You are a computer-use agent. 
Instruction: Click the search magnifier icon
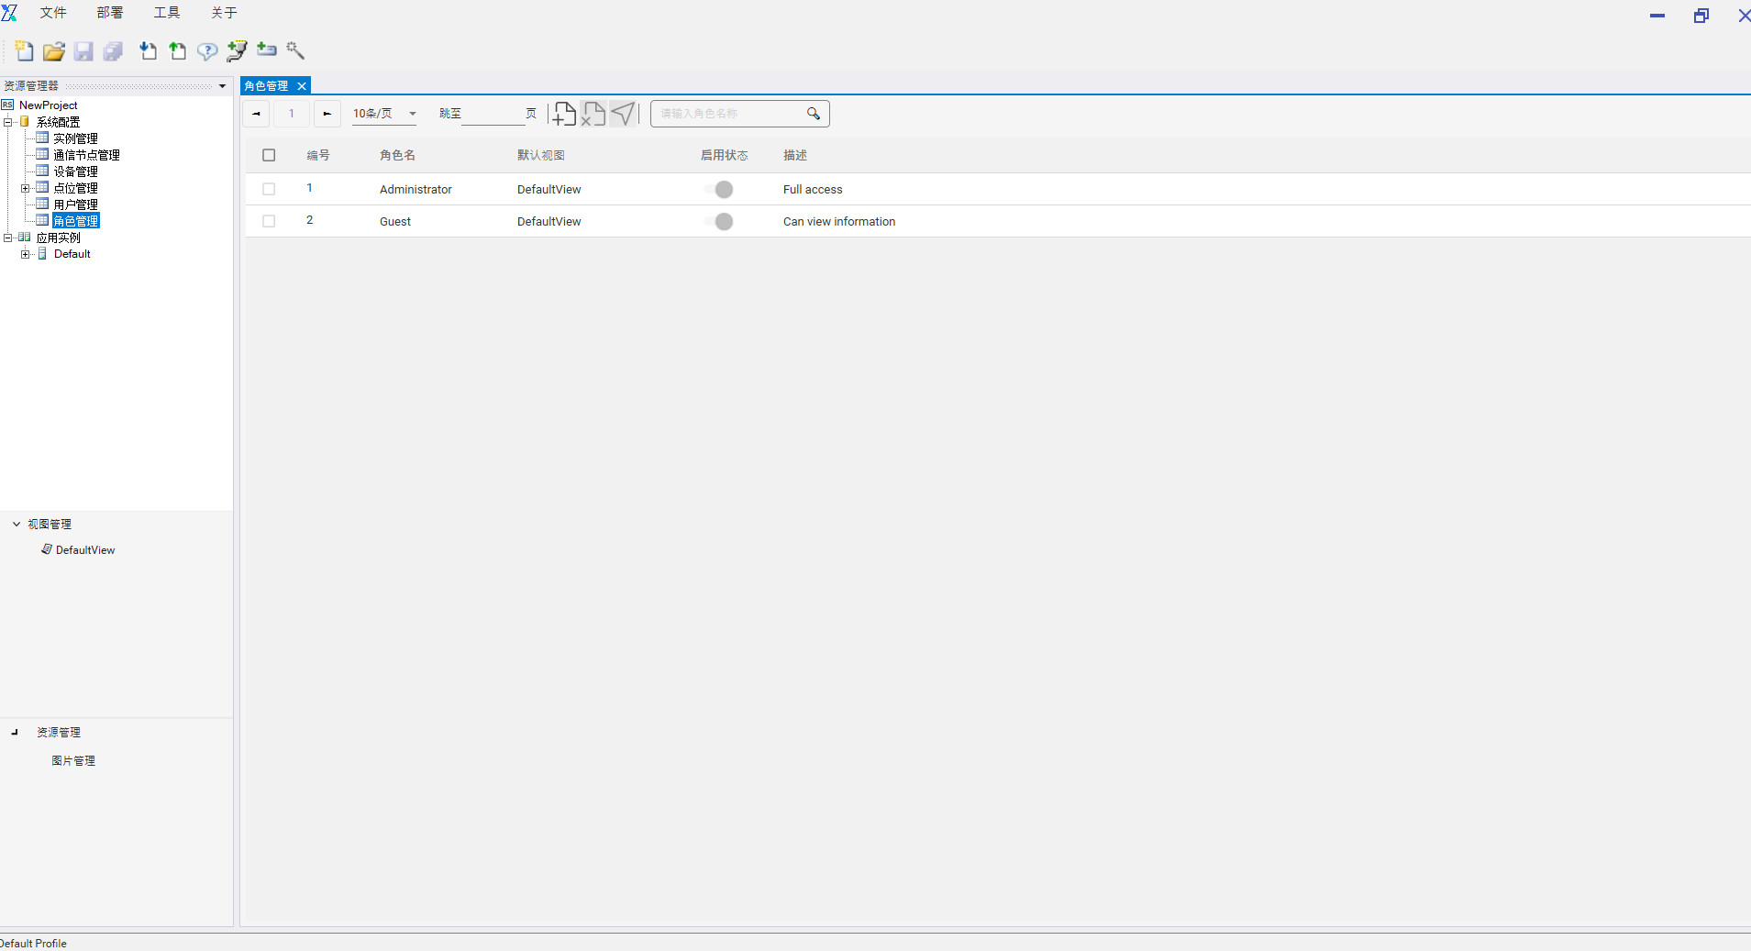coord(813,114)
